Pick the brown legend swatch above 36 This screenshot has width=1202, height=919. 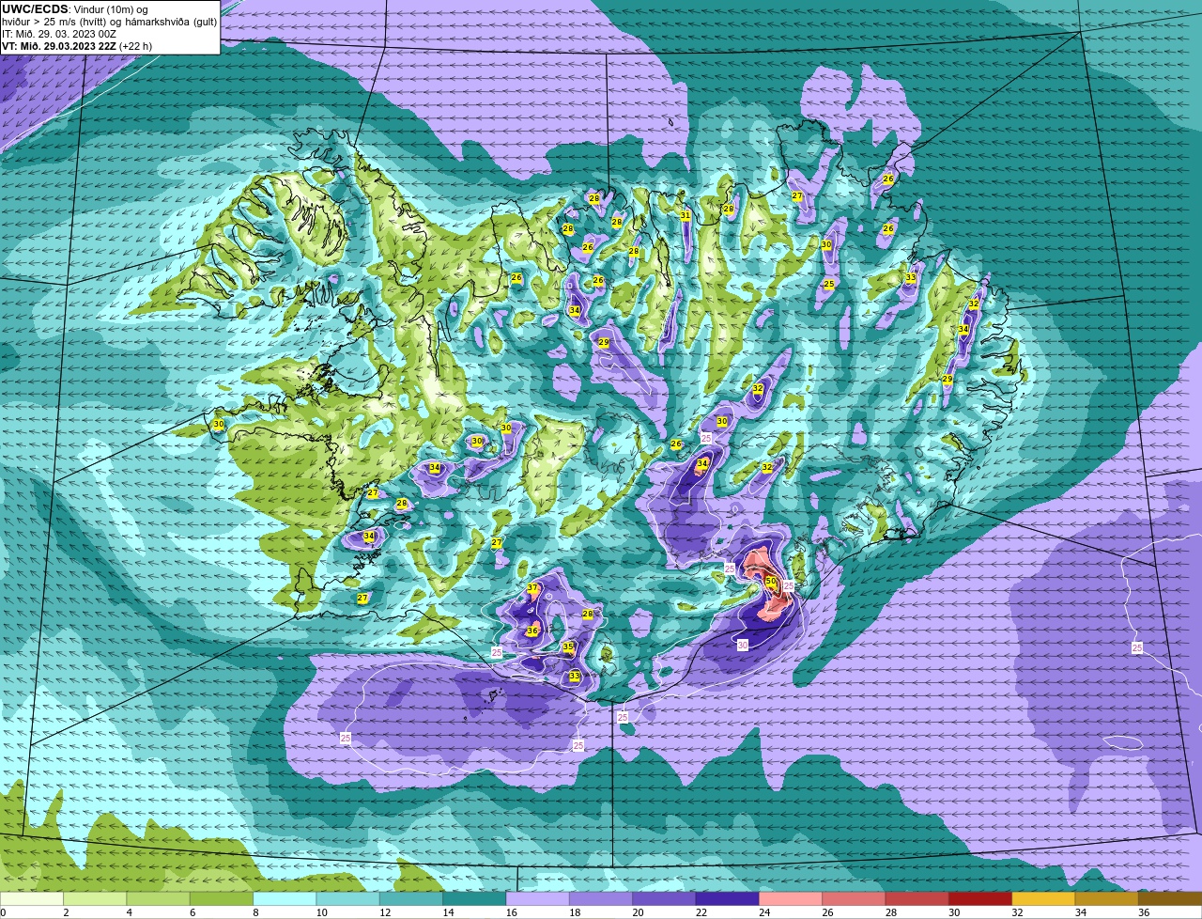pyautogui.click(x=1170, y=899)
